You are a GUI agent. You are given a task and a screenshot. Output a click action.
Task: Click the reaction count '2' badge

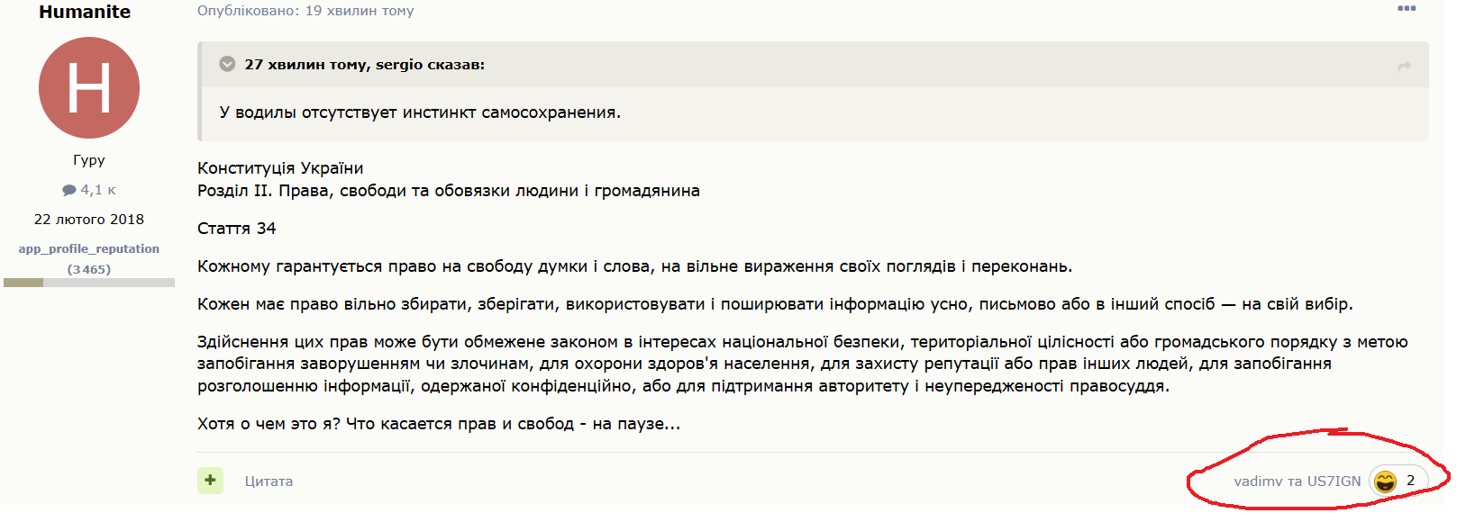point(1410,481)
